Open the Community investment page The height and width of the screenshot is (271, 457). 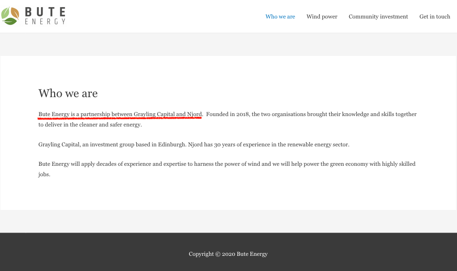point(378,17)
